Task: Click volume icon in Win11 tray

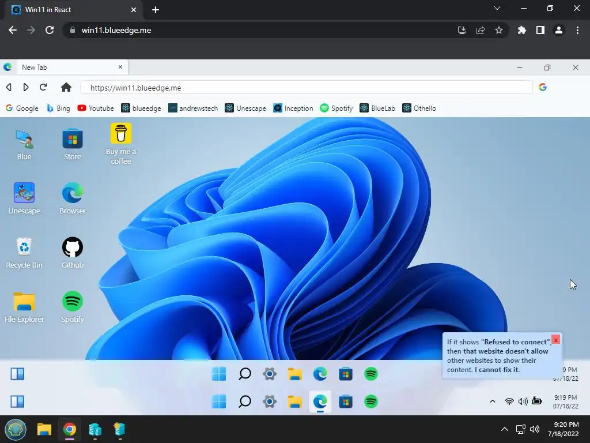Action: [523, 401]
